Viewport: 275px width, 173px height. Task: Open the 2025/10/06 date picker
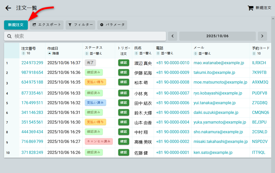[x=217, y=36]
